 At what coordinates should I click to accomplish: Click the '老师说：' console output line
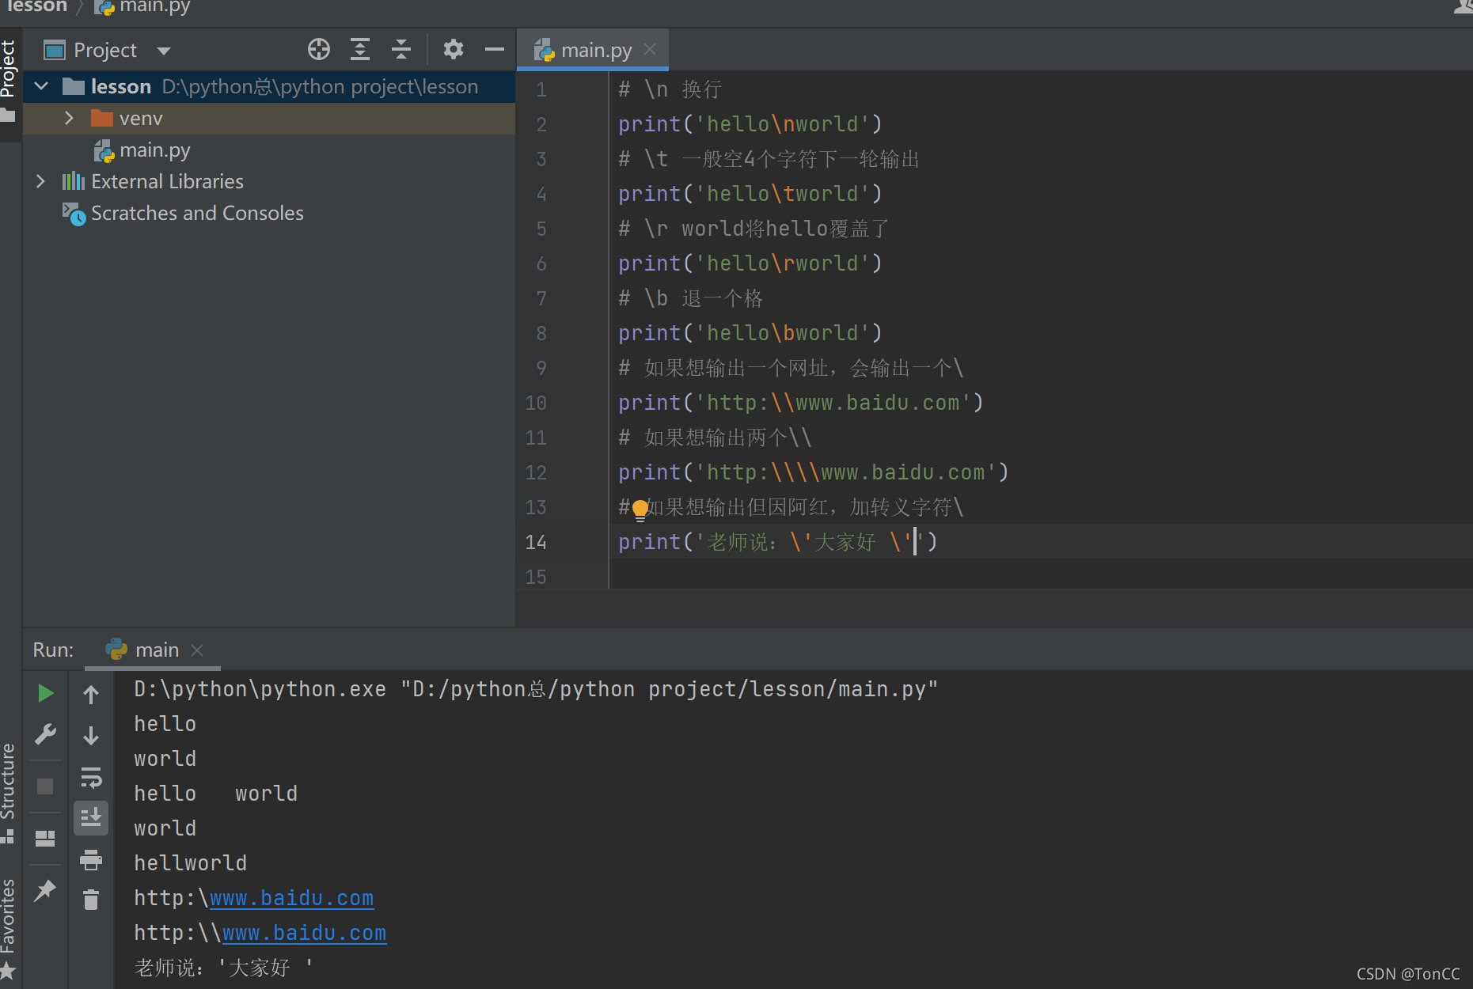pos(223,968)
